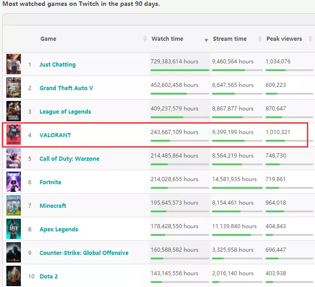Open the Grand Theft Auto V cover thumbnail

14,87
